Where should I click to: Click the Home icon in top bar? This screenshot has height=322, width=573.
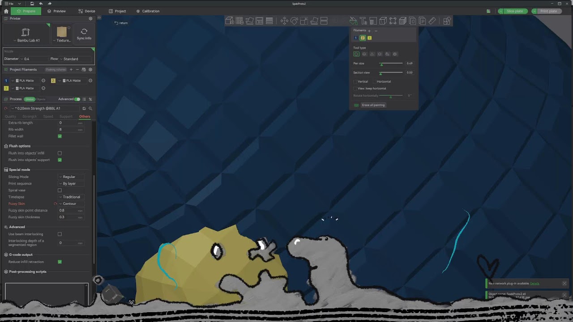coord(6,11)
